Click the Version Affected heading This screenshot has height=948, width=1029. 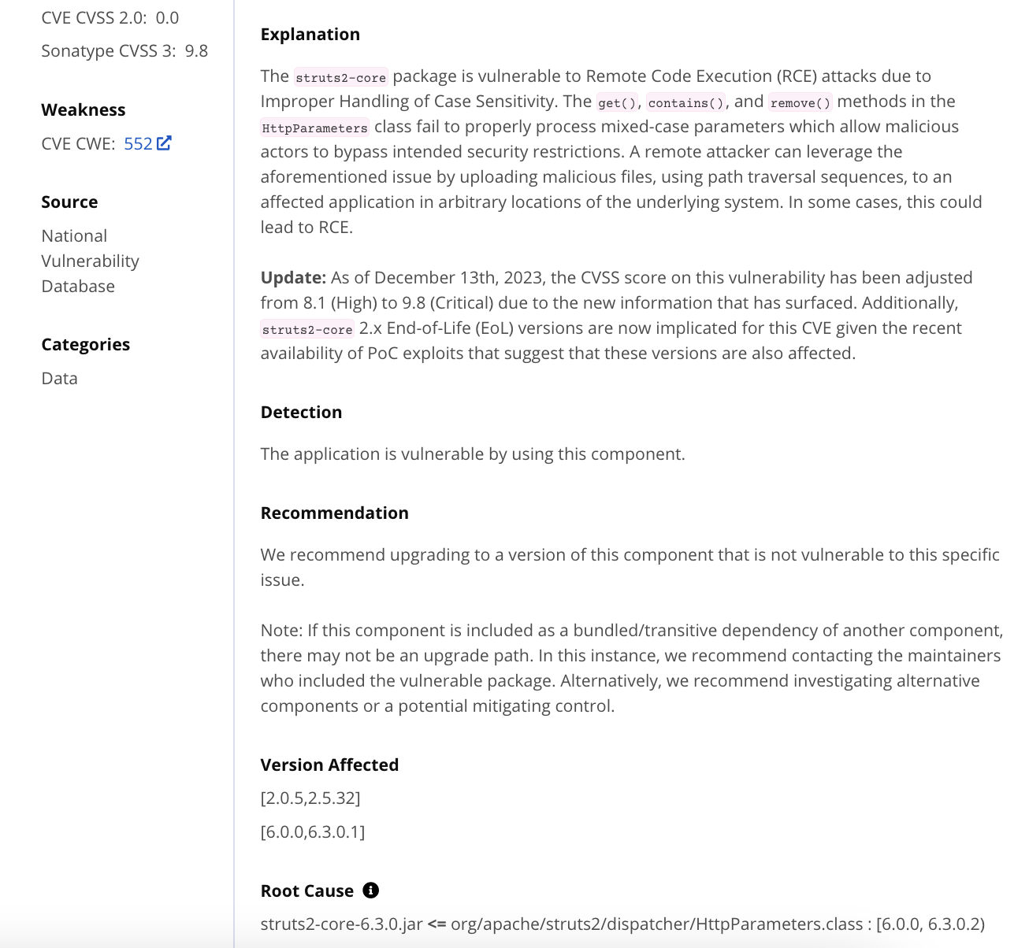point(329,765)
